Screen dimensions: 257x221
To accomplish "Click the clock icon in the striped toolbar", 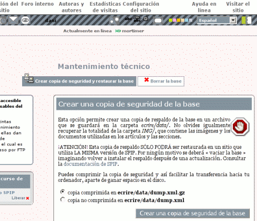I will (3, 20).
